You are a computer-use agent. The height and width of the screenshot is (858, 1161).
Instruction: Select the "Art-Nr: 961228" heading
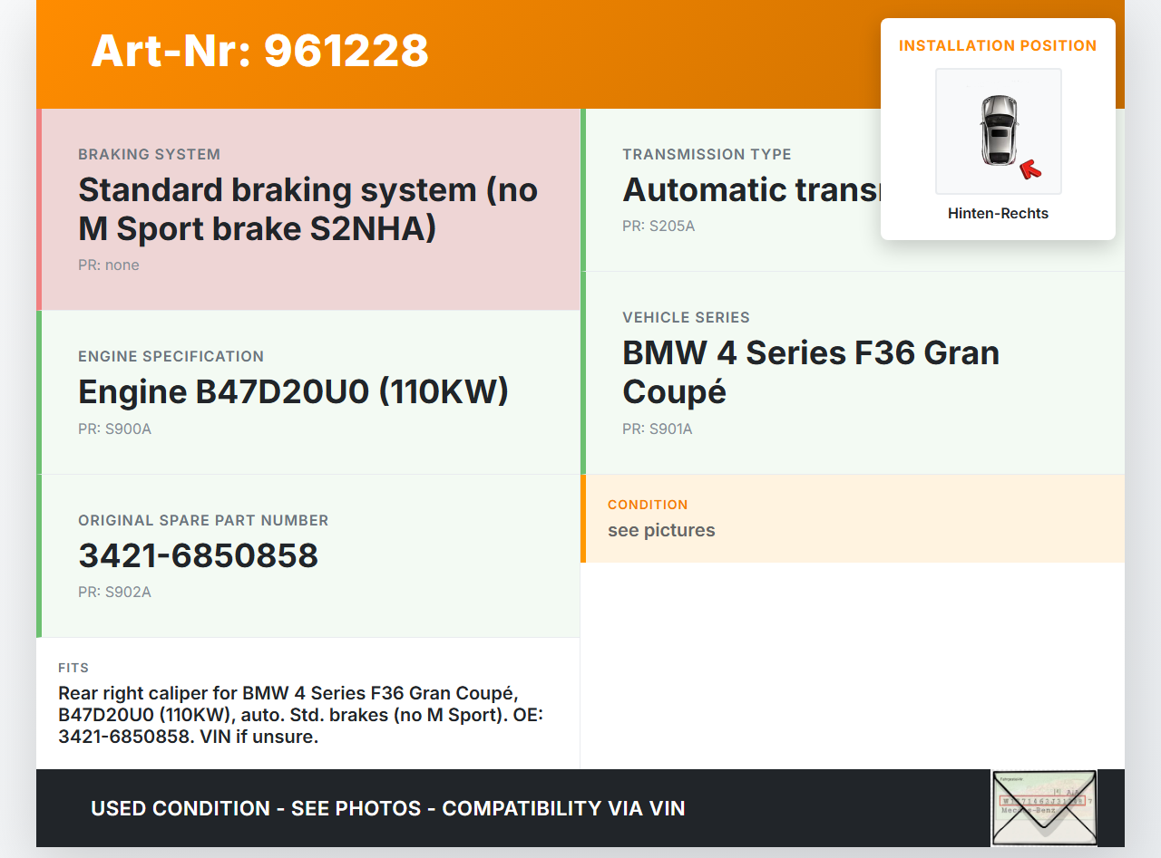point(259,51)
